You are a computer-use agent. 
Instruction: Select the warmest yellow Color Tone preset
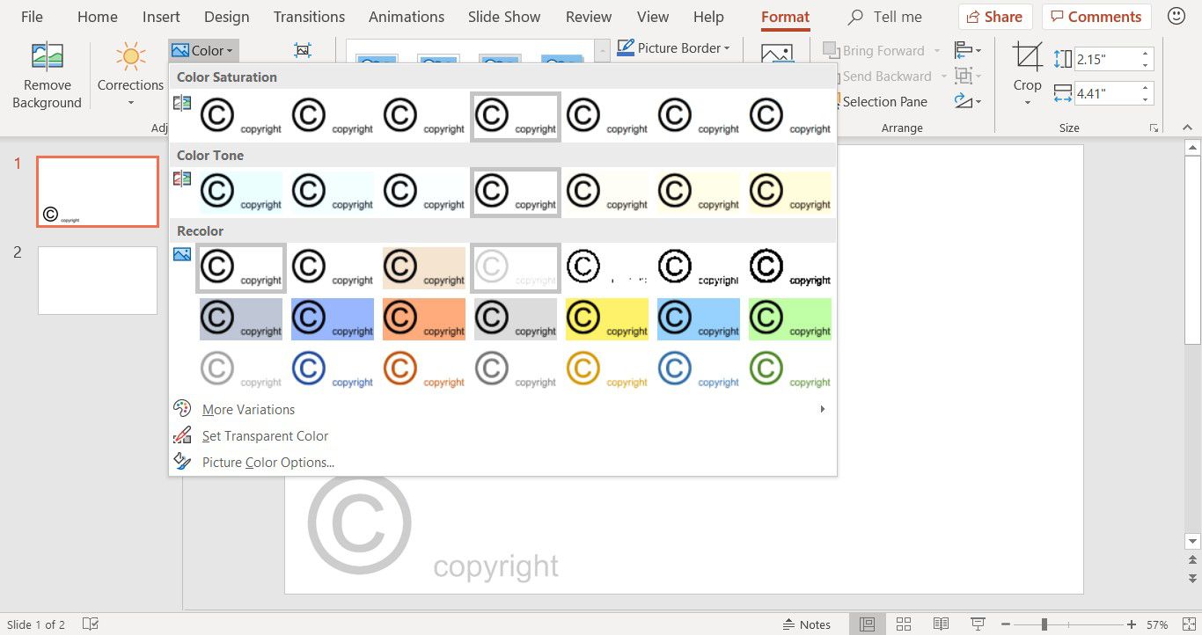click(790, 192)
